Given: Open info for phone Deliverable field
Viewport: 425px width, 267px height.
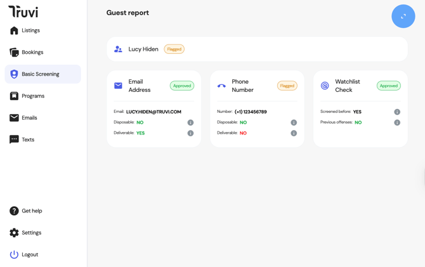Looking at the screenshot, I should click(294, 133).
